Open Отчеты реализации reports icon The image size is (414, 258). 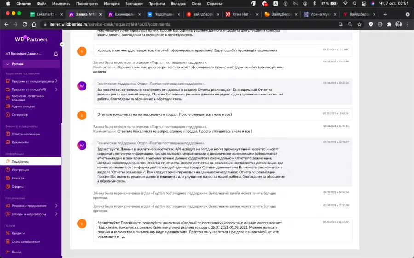click(x=8, y=134)
